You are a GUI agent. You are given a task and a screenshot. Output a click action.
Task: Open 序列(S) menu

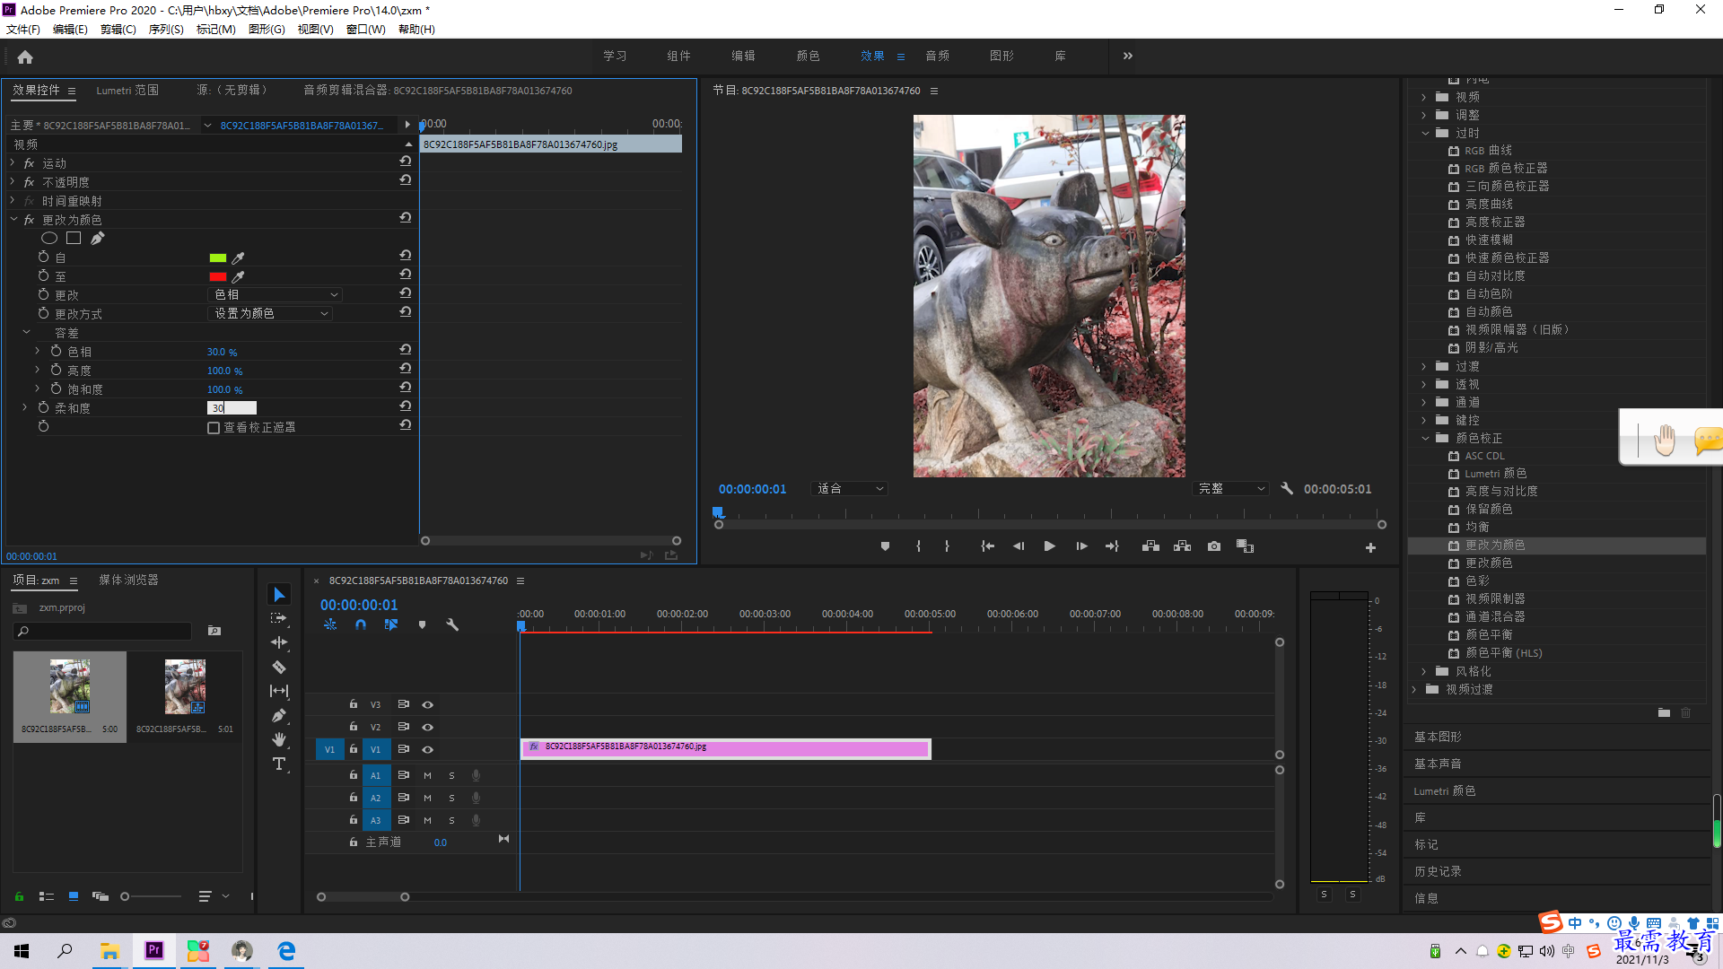tap(166, 29)
